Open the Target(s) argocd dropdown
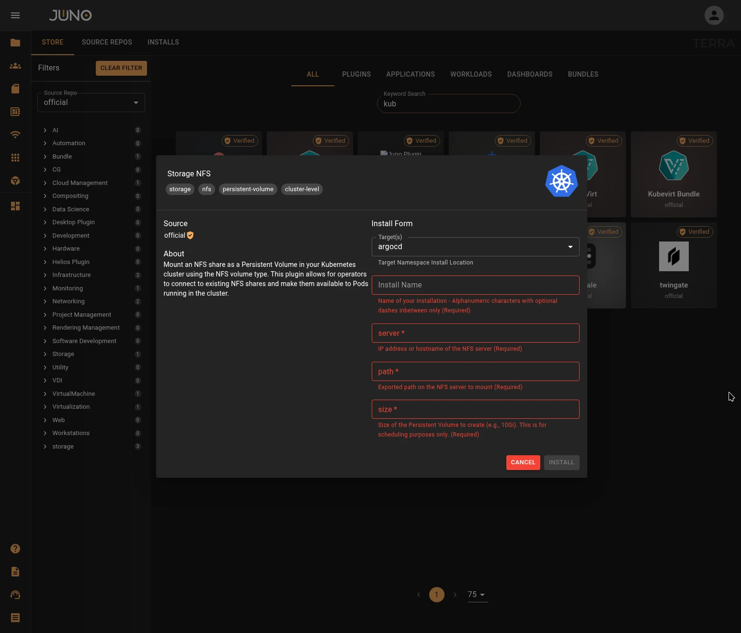 (x=475, y=247)
